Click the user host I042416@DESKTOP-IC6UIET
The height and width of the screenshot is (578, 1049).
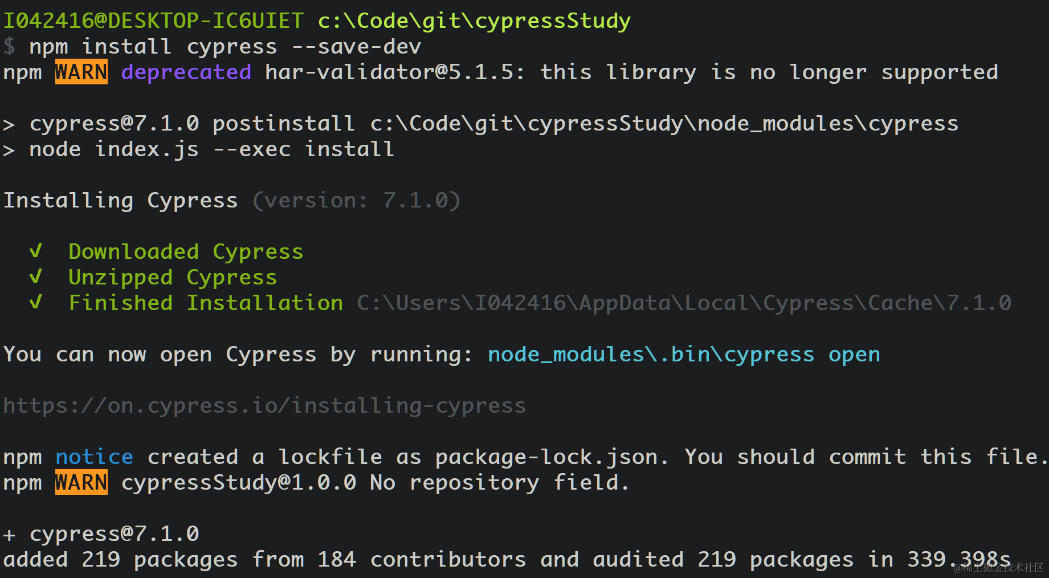153,21
